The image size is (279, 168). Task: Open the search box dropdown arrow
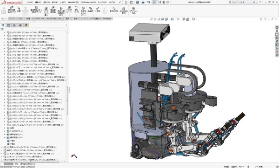pos(257,2)
